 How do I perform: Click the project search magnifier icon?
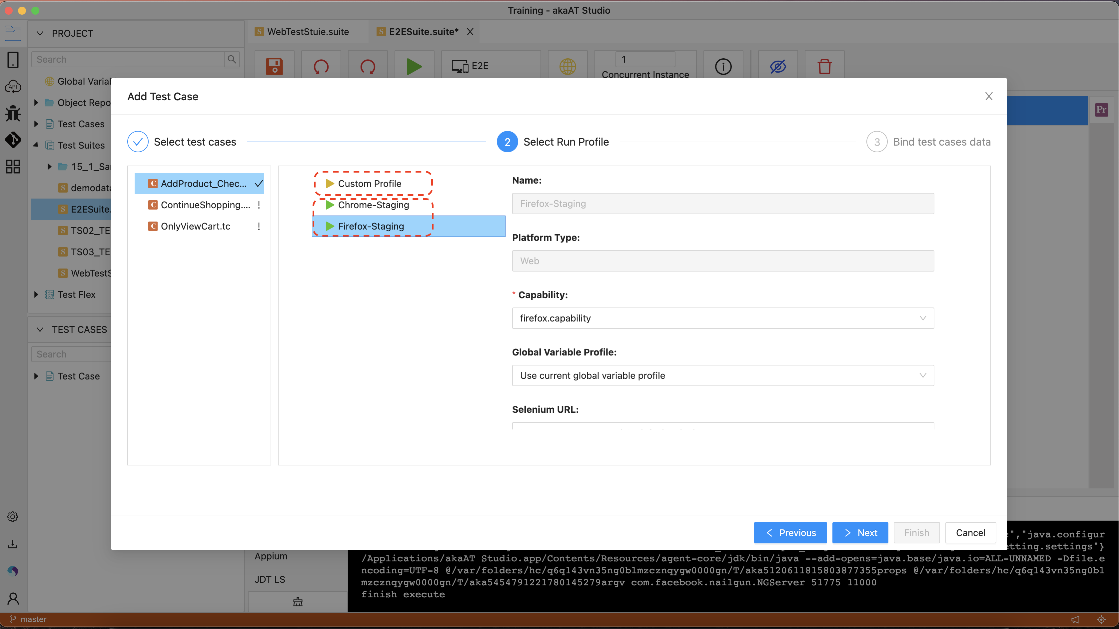click(232, 60)
